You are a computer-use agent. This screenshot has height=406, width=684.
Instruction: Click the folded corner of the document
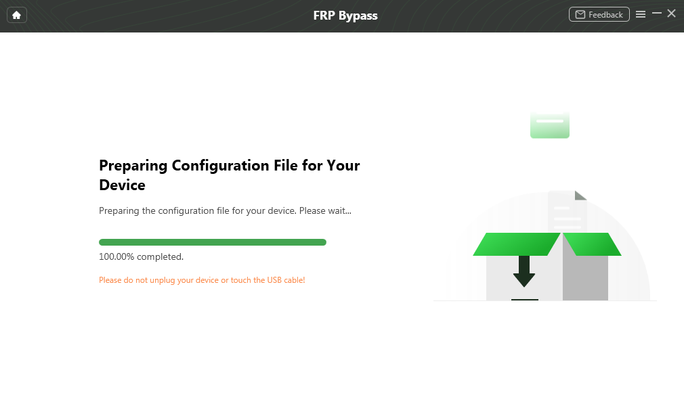tap(580, 196)
